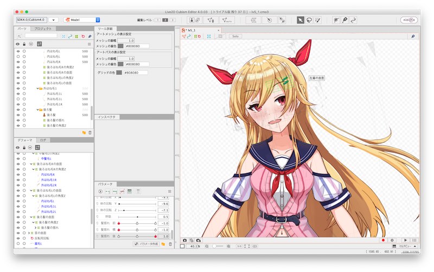Click the zoom-in magnifier below canvas
Viewport: 434px width, 272px height.
(228, 246)
